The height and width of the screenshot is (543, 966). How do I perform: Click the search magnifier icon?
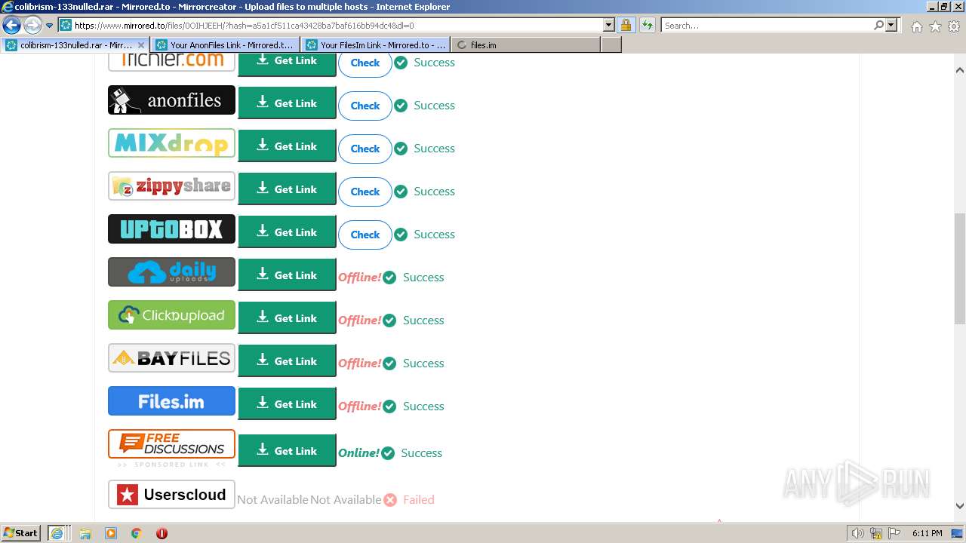(x=878, y=25)
